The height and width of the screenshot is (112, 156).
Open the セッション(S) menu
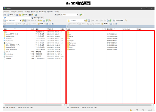pos(34,12)
